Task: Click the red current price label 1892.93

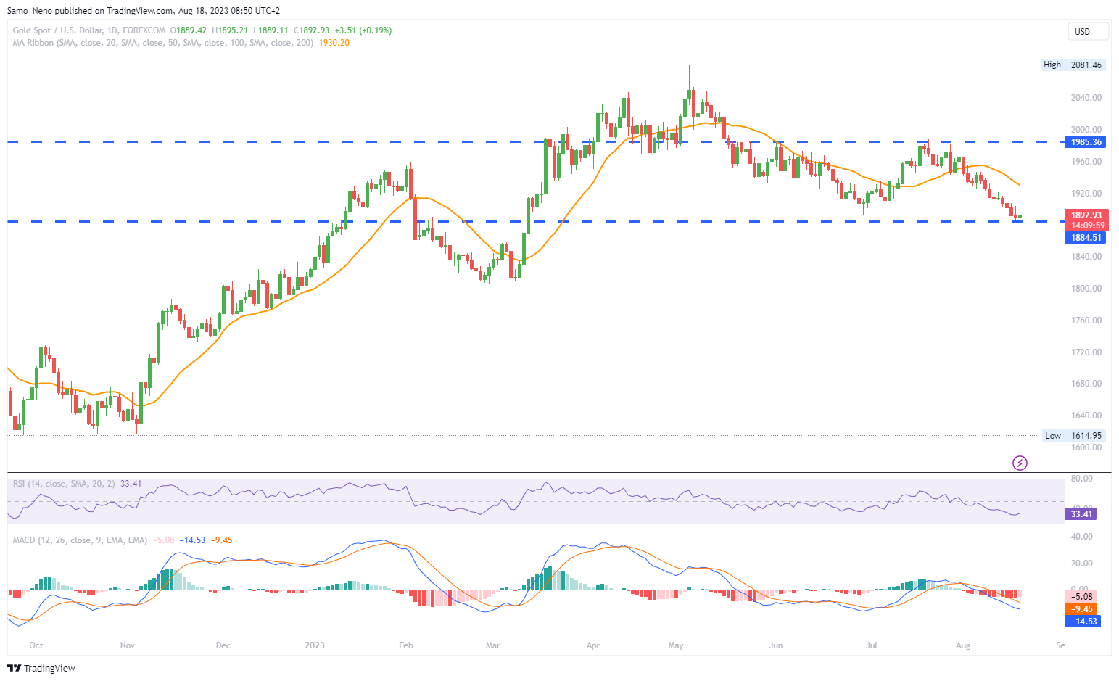Action: [x=1086, y=215]
